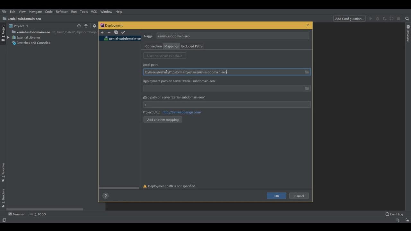Click scroll from source target icon
411x231 pixels.
[79, 26]
